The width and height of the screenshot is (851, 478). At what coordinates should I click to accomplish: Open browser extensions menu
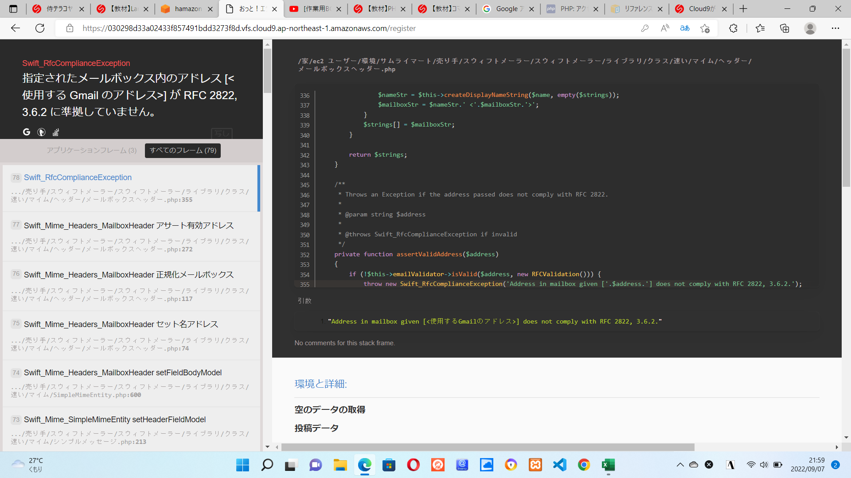(x=733, y=28)
